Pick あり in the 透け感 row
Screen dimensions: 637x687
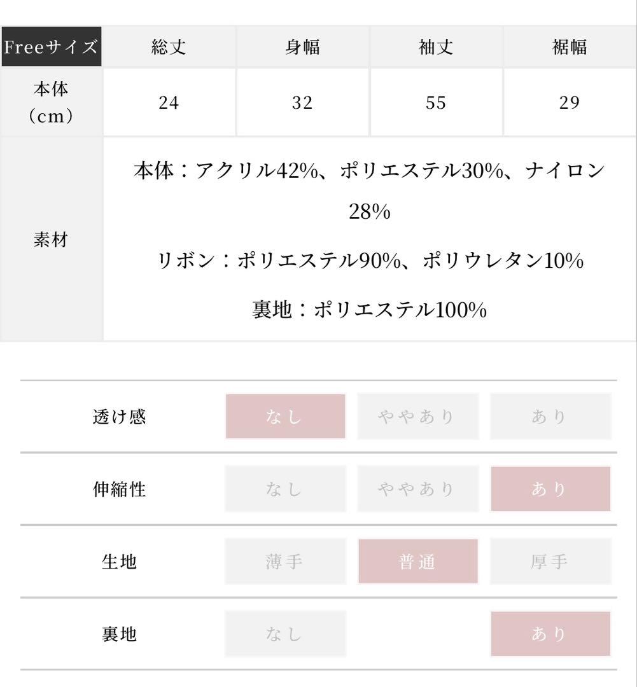pos(550,417)
